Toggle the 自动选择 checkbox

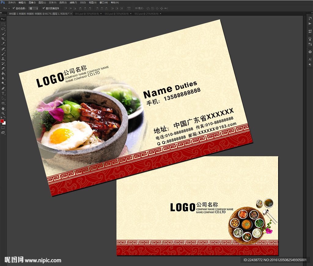click(13, 8)
